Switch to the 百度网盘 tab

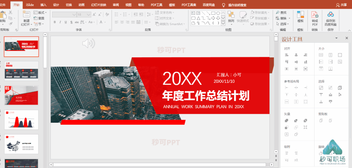click(x=208, y=5)
